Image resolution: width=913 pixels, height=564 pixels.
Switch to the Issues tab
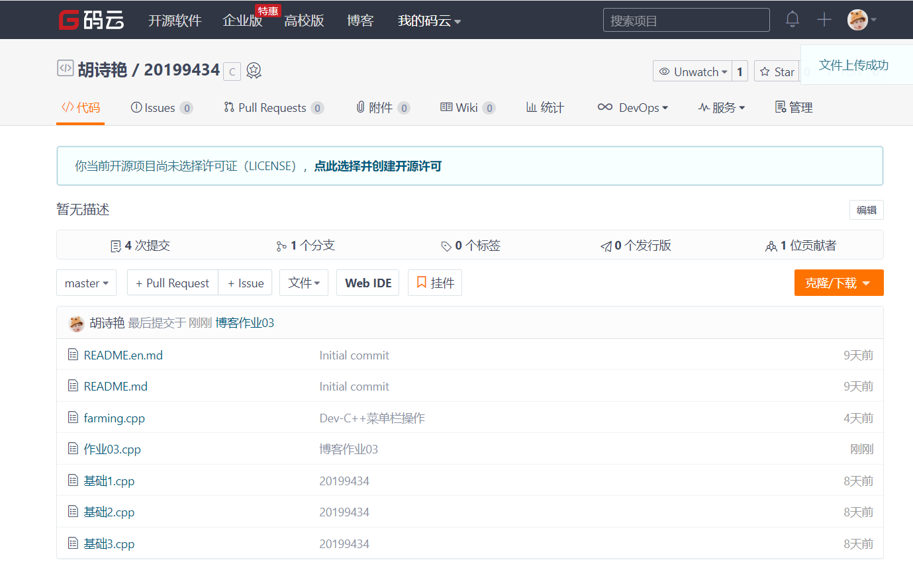162,107
